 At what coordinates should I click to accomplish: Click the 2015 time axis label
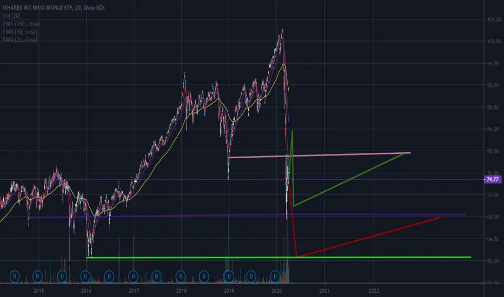[x=38, y=291]
